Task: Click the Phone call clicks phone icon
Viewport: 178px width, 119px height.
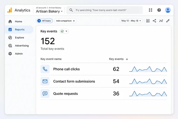Action: tap(45, 69)
